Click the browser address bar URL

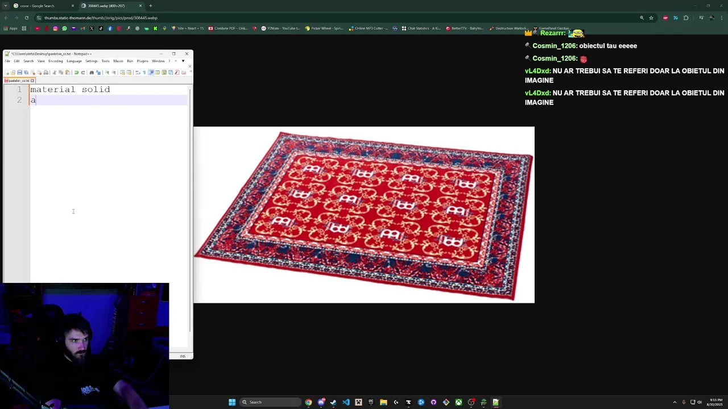(x=101, y=18)
